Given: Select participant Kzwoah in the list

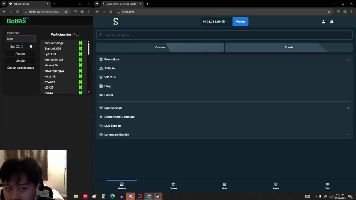Looking at the screenshot, I should [x=50, y=82].
